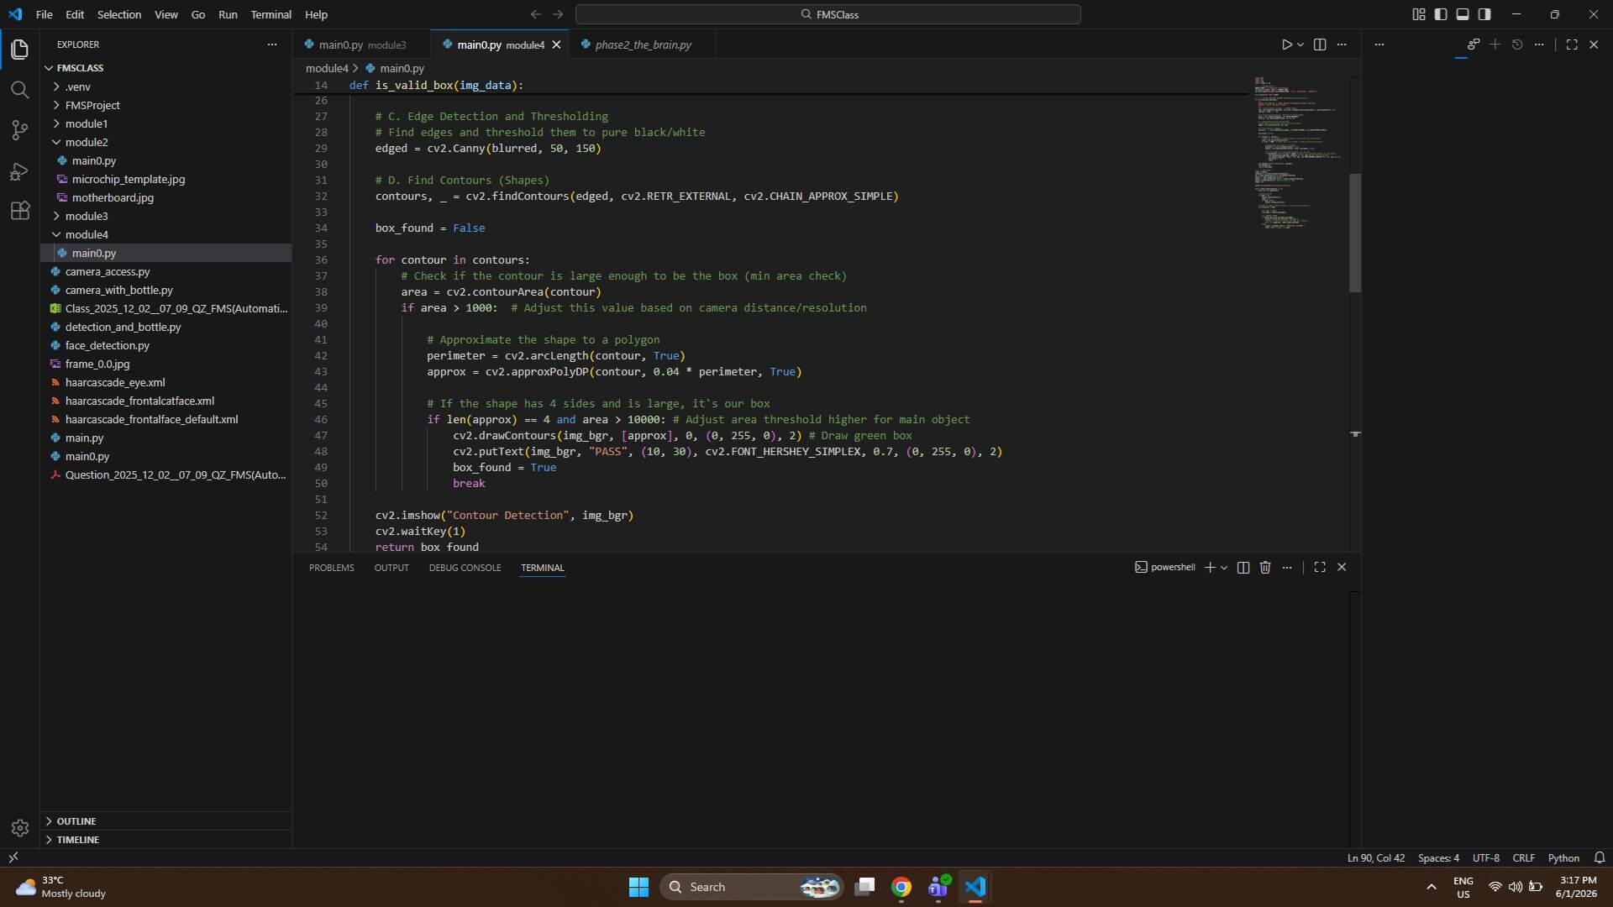This screenshot has height=907, width=1613.
Task: Open the Search view in the activity bar
Action: tap(20, 89)
